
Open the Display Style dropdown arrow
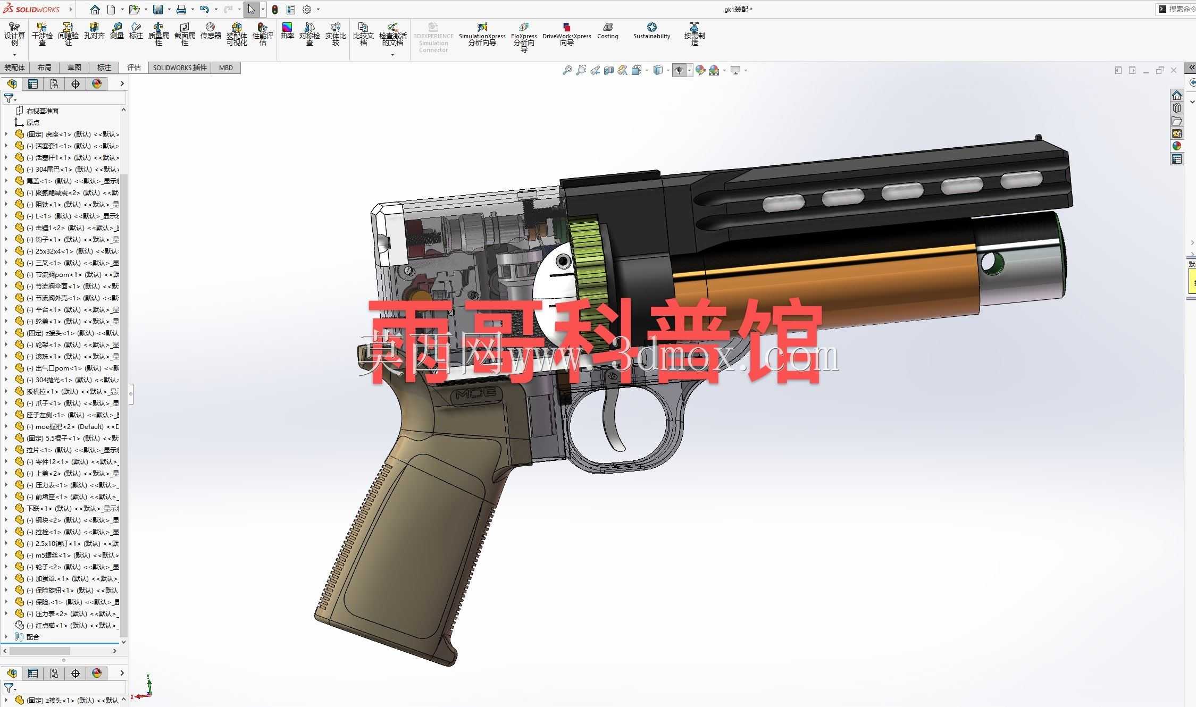click(668, 70)
